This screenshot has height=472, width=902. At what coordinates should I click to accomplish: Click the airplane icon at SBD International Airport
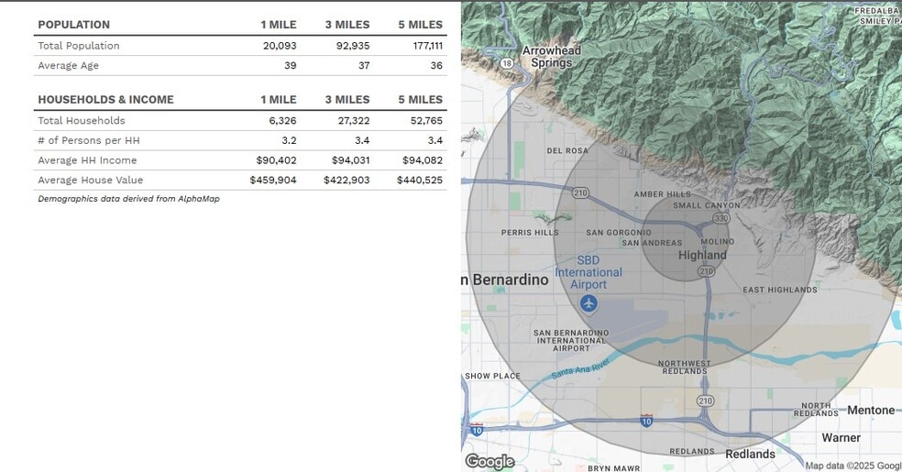pyautogui.click(x=588, y=303)
